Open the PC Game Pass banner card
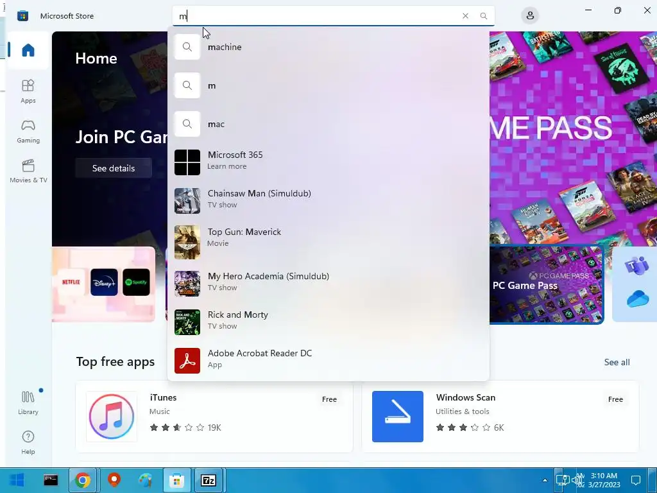 tap(547, 284)
